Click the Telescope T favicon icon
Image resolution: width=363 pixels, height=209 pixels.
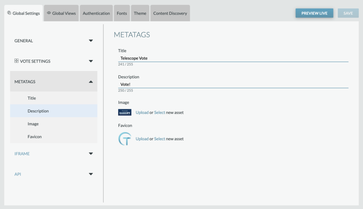(x=125, y=139)
